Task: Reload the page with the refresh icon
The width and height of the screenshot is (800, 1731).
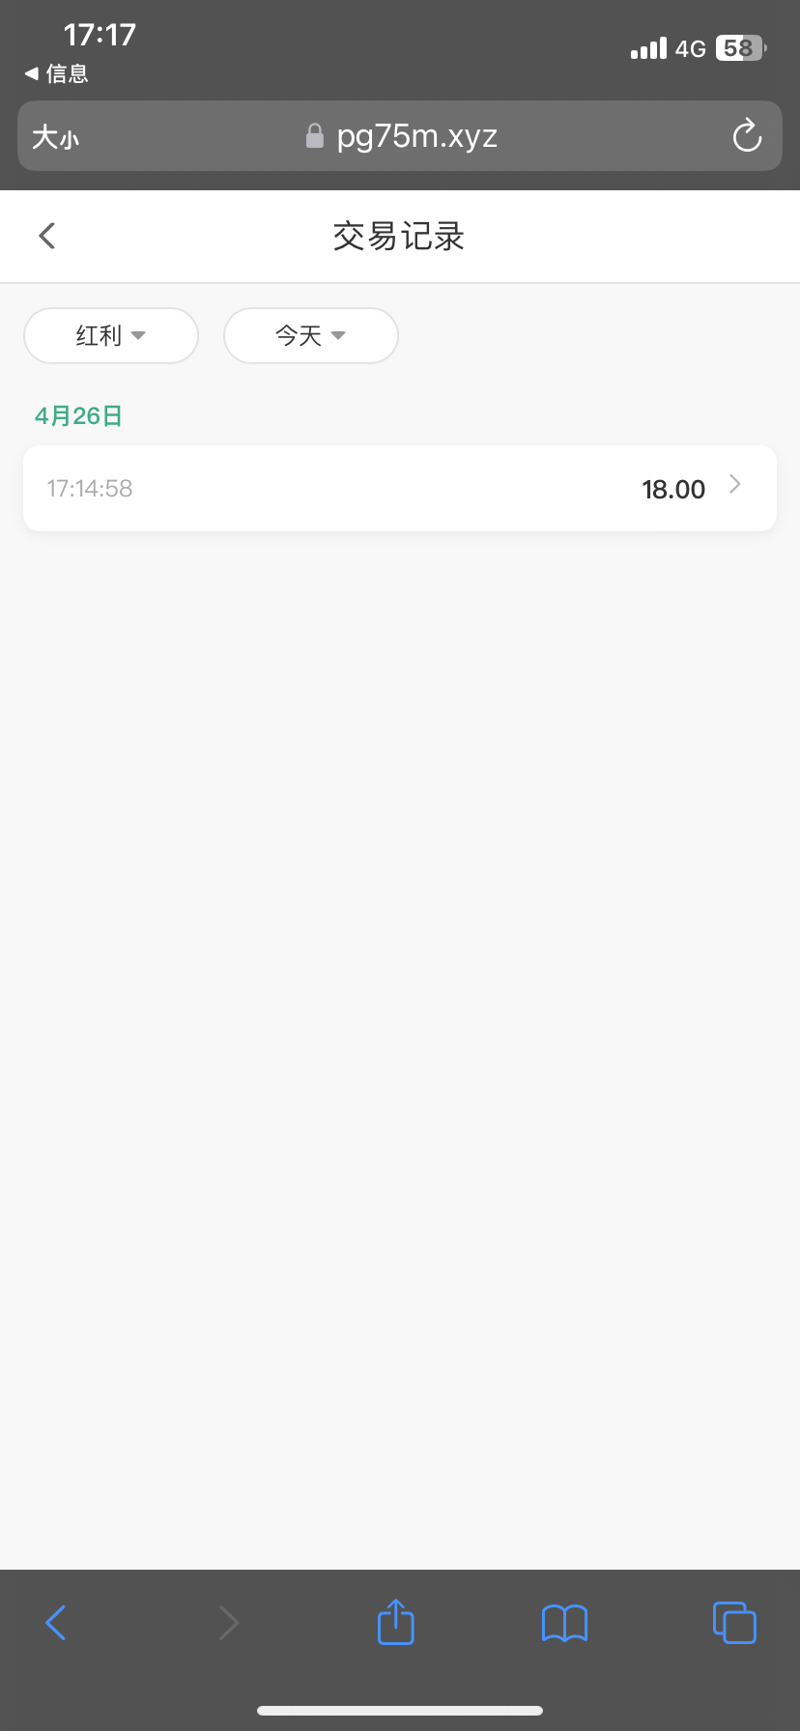Action: [747, 136]
